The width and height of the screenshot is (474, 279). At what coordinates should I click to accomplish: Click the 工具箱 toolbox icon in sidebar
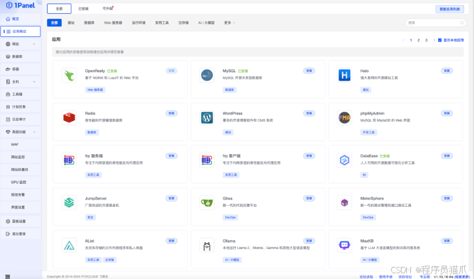point(8,94)
